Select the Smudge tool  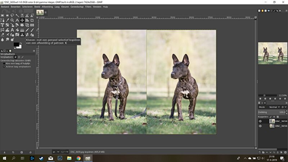click(x=7, y=39)
